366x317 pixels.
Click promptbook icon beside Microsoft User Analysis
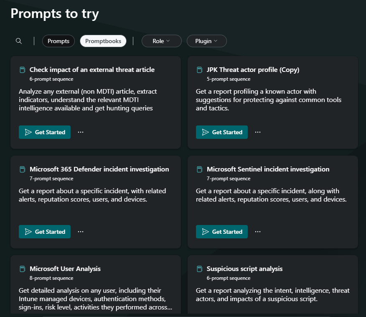click(23, 269)
